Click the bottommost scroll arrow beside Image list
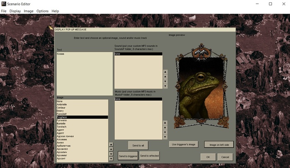Viewport: 290px width, 168px height. click(x=111, y=159)
